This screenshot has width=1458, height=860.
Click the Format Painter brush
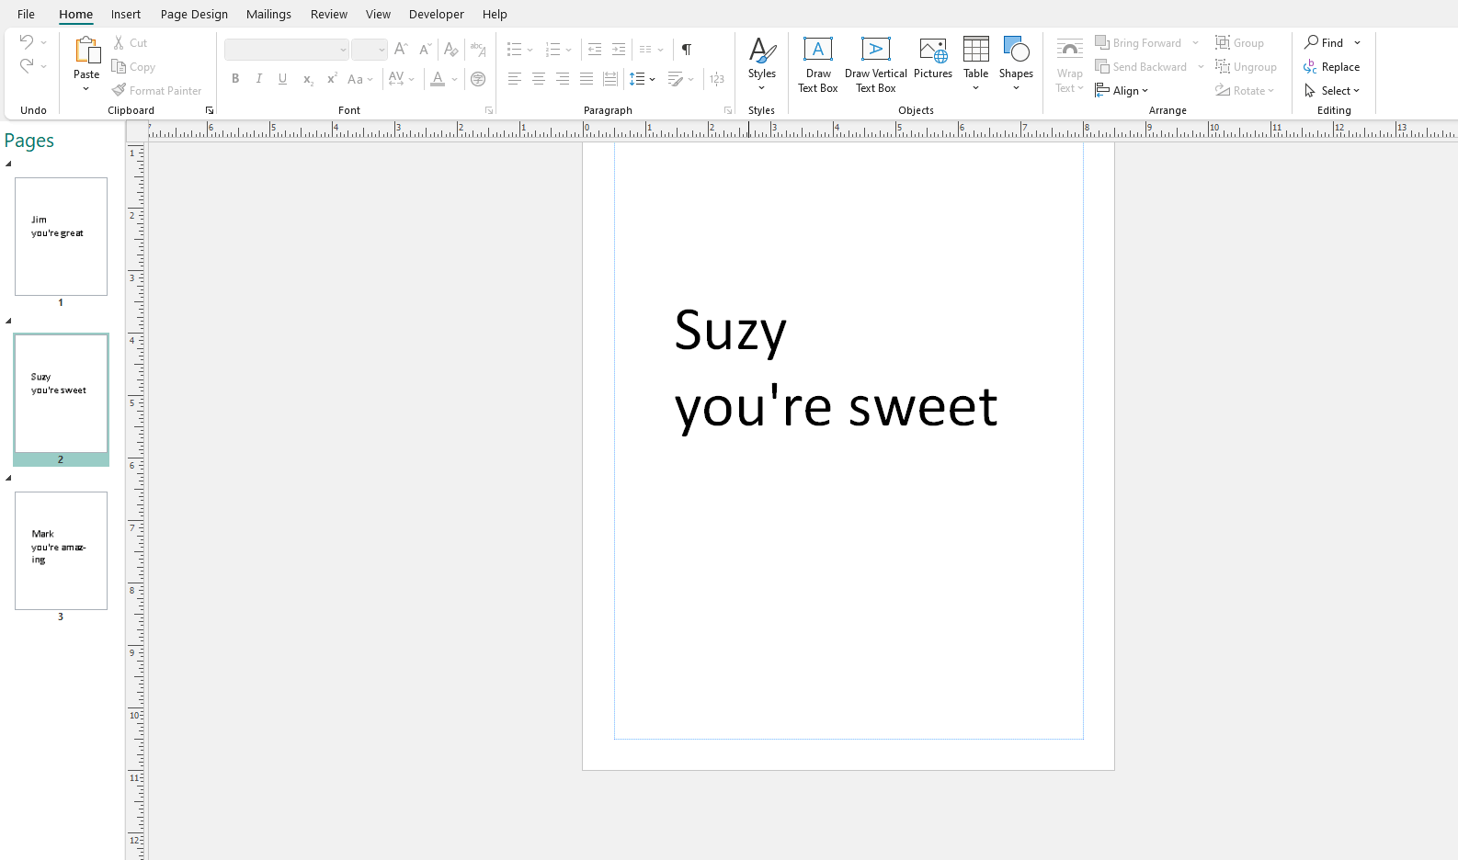[x=119, y=90]
